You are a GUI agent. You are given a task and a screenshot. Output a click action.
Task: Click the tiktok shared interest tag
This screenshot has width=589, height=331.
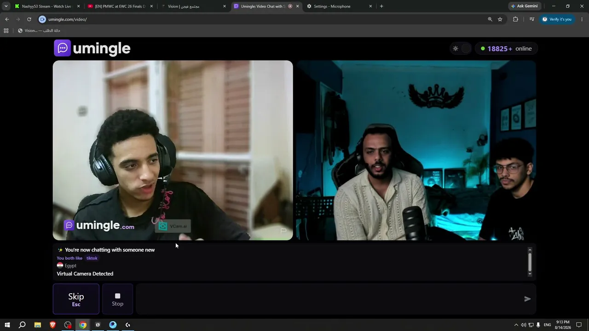pos(92,258)
